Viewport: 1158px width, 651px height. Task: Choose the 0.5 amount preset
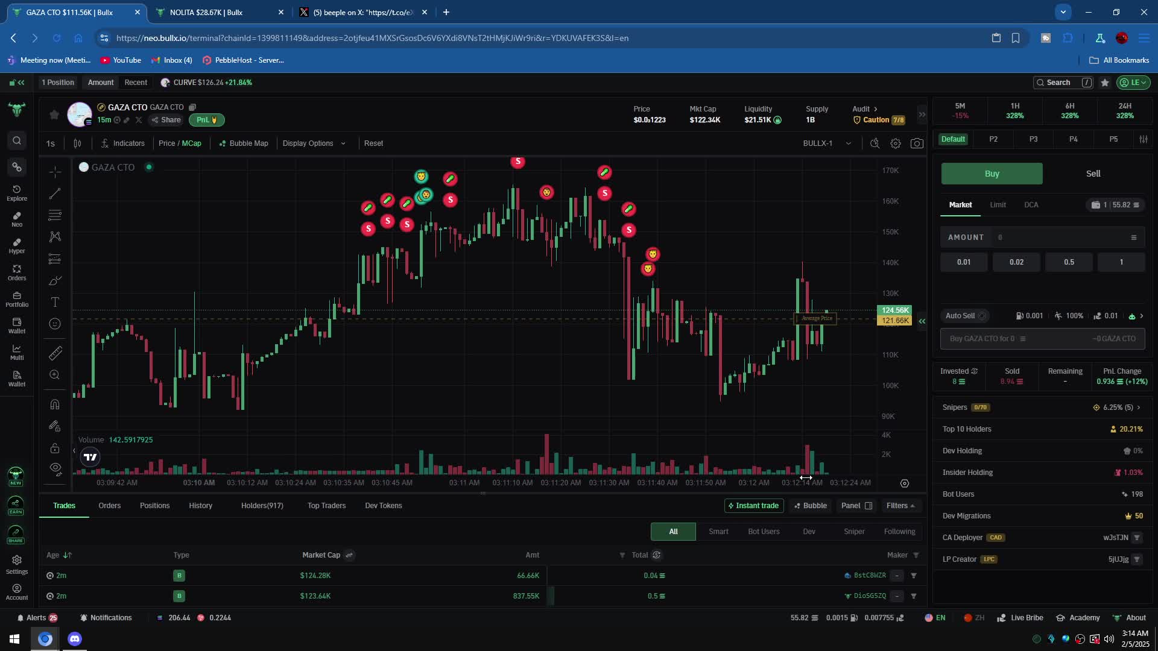(x=1069, y=262)
